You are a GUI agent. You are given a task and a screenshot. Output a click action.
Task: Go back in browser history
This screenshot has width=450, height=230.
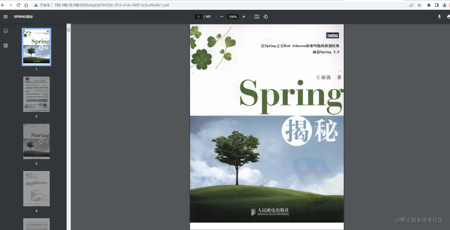tap(3, 5)
